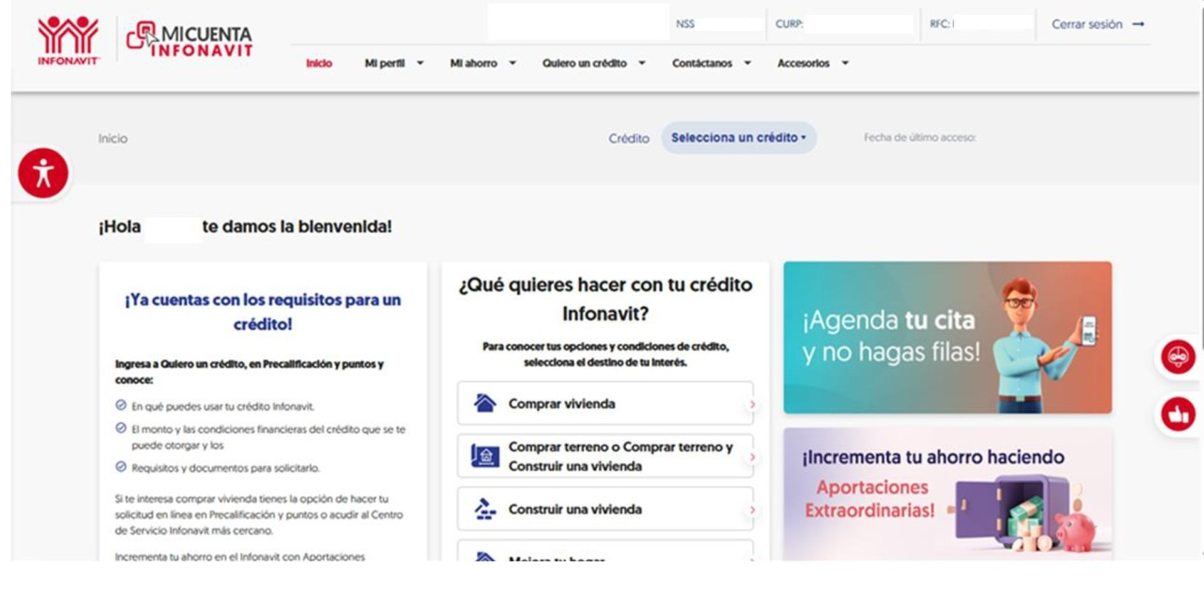Click the te damos la bienvenida greeting
This screenshot has height=600, width=1204.
coord(297,227)
